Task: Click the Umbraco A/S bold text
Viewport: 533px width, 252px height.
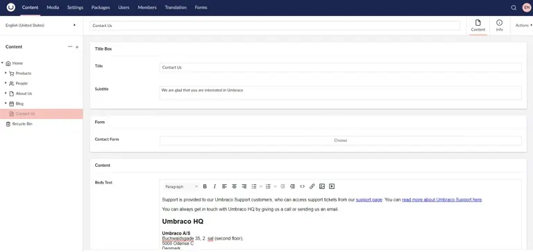Action: [x=176, y=233]
